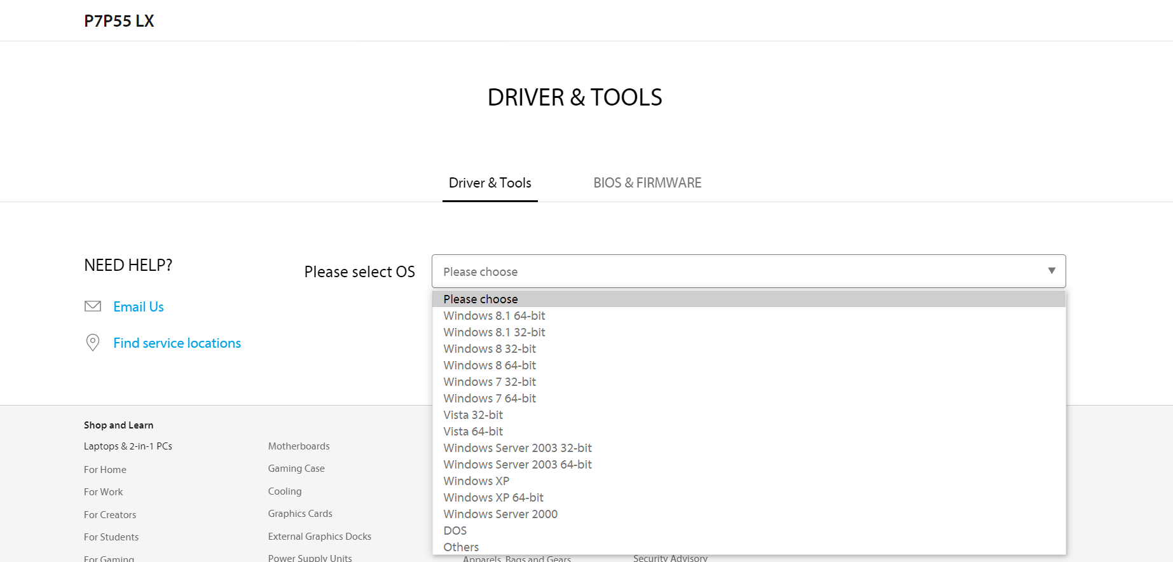Switch to the Driver & Tools tab
The image size is (1173, 562).
[x=490, y=183]
